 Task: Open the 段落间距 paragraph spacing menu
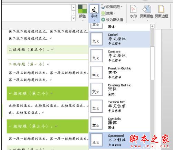click(x=112, y=7)
